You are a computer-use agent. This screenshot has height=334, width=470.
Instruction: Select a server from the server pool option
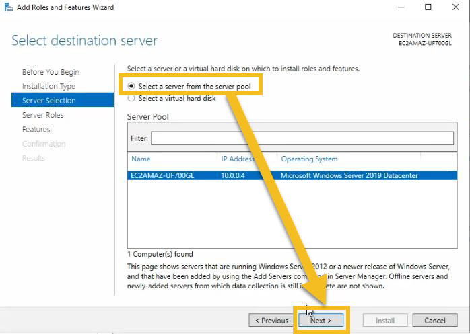[x=189, y=87]
